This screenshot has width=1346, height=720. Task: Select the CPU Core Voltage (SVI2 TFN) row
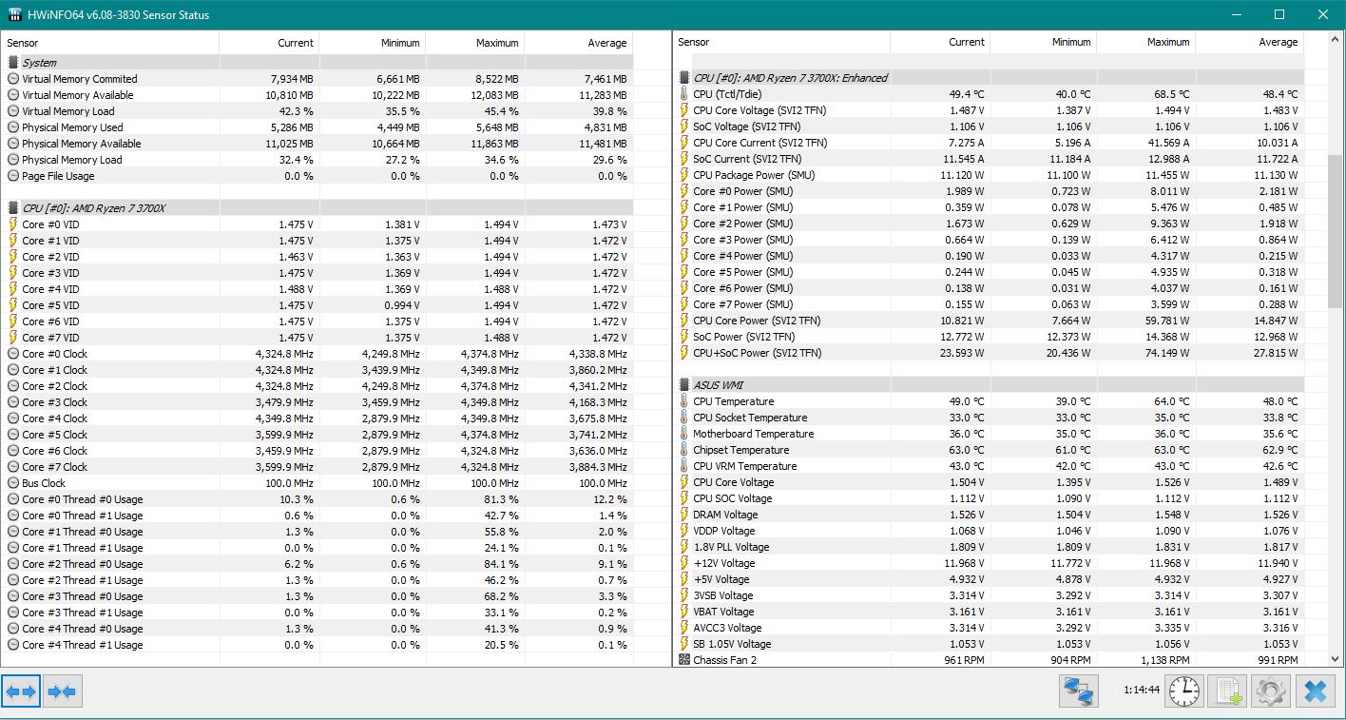(x=989, y=110)
